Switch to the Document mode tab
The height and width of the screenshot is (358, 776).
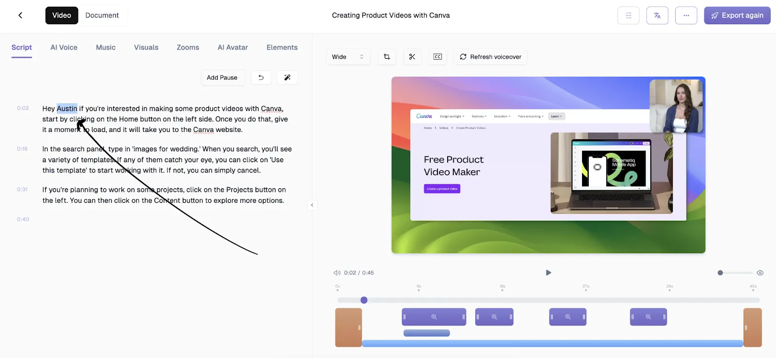[102, 16]
